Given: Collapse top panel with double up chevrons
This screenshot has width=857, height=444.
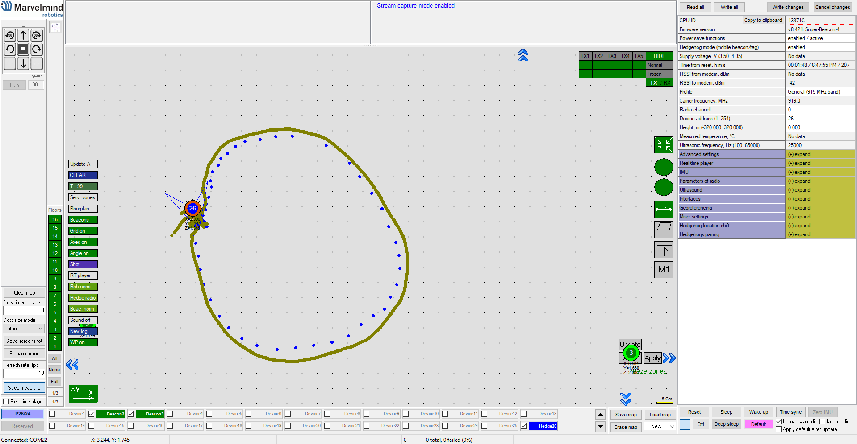Looking at the screenshot, I should pos(523,55).
